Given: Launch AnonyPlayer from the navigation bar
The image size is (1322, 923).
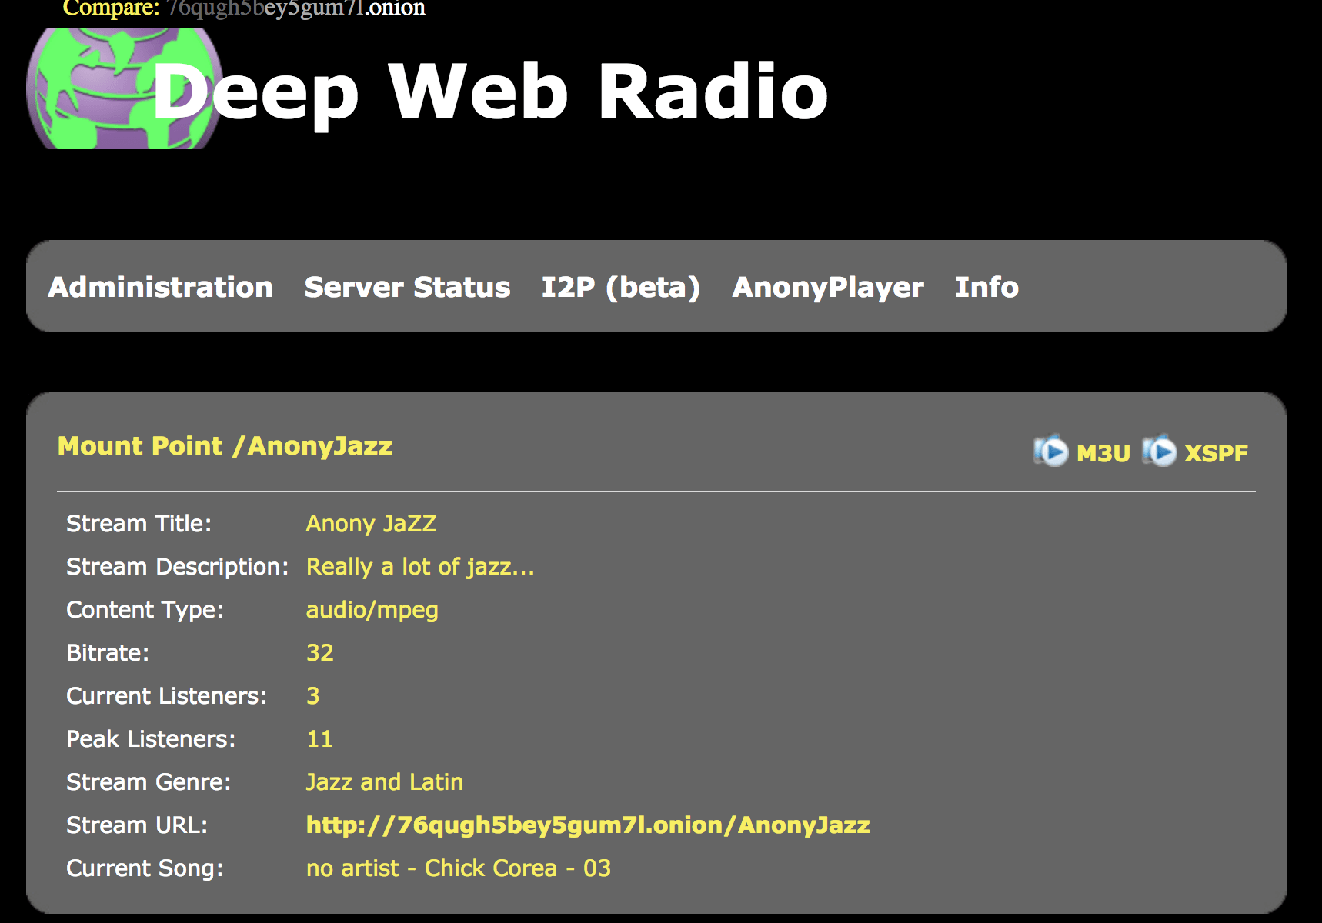Looking at the screenshot, I should pyautogui.click(x=827, y=287).
